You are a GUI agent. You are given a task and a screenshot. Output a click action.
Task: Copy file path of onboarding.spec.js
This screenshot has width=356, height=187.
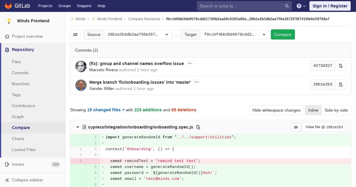[x=198, y=127]
